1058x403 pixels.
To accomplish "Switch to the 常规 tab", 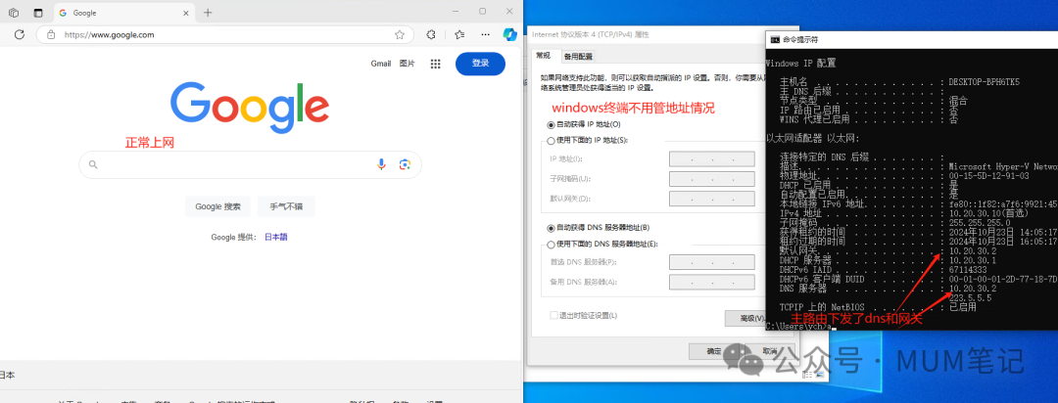I will coord(546,56).
